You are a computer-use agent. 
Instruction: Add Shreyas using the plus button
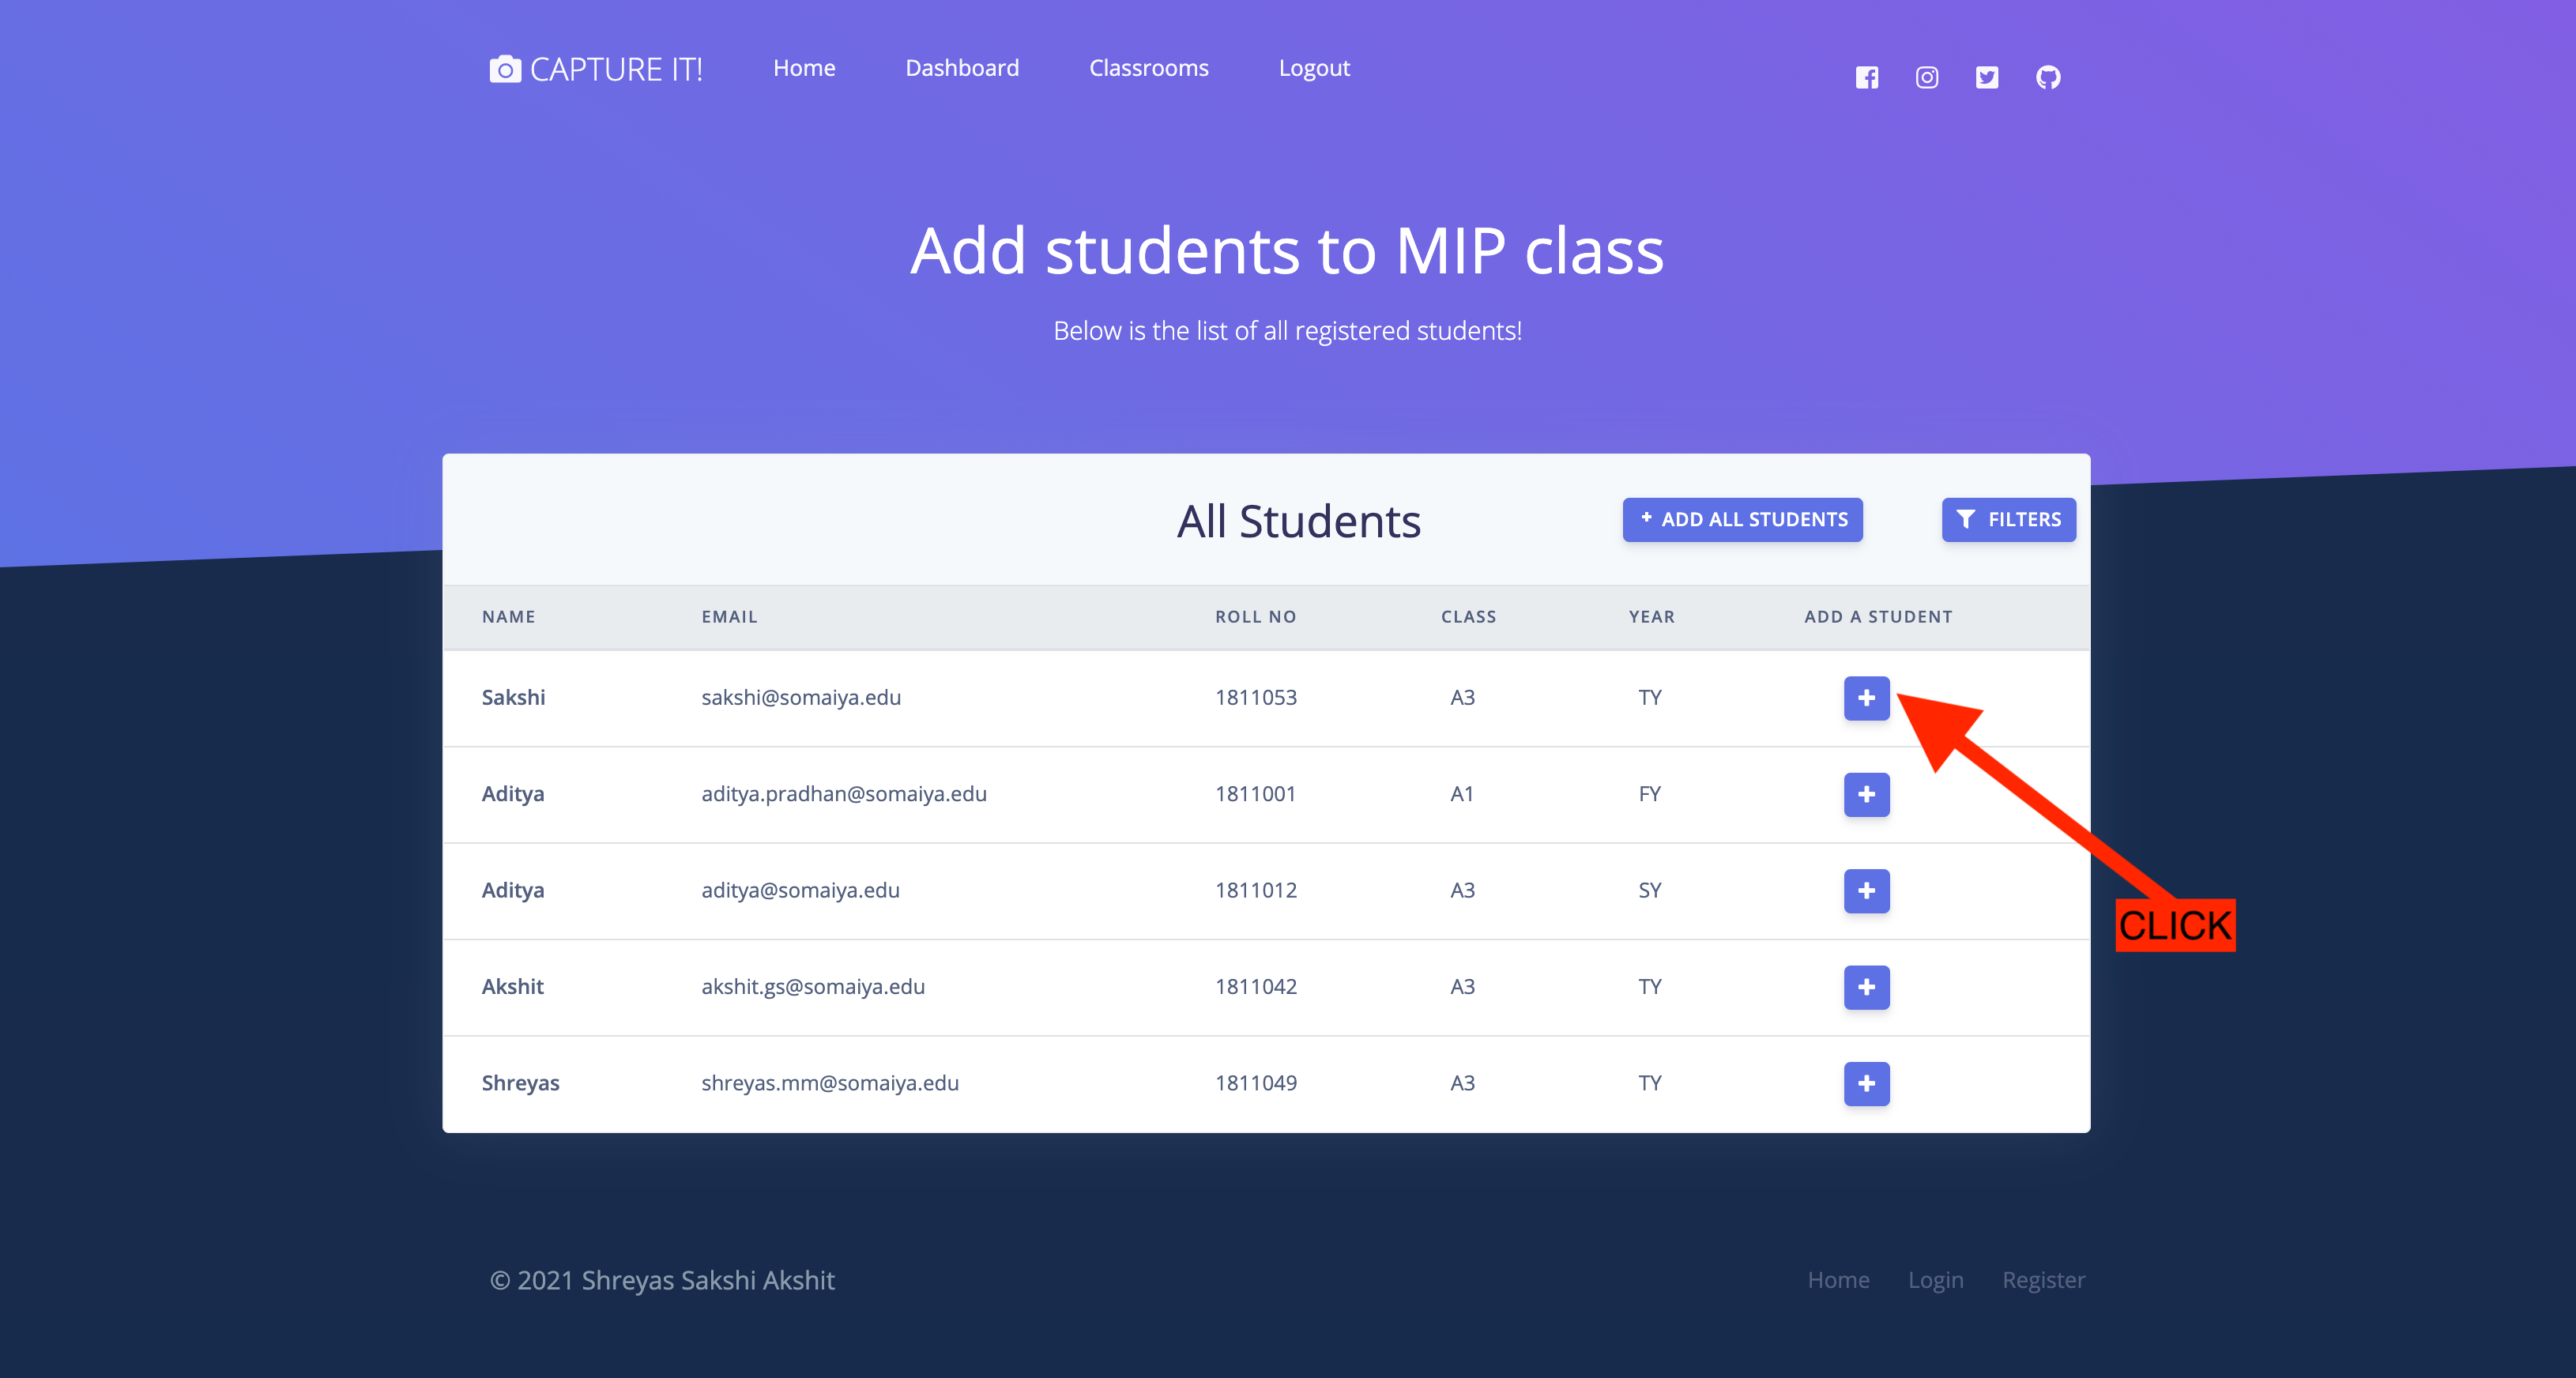(1866, 1083)
